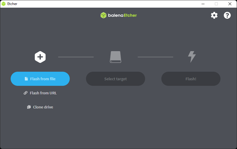The height and width of the screenshot is (149, 237).
Task: Open the settings gear icon
Action: pos(214,15)
